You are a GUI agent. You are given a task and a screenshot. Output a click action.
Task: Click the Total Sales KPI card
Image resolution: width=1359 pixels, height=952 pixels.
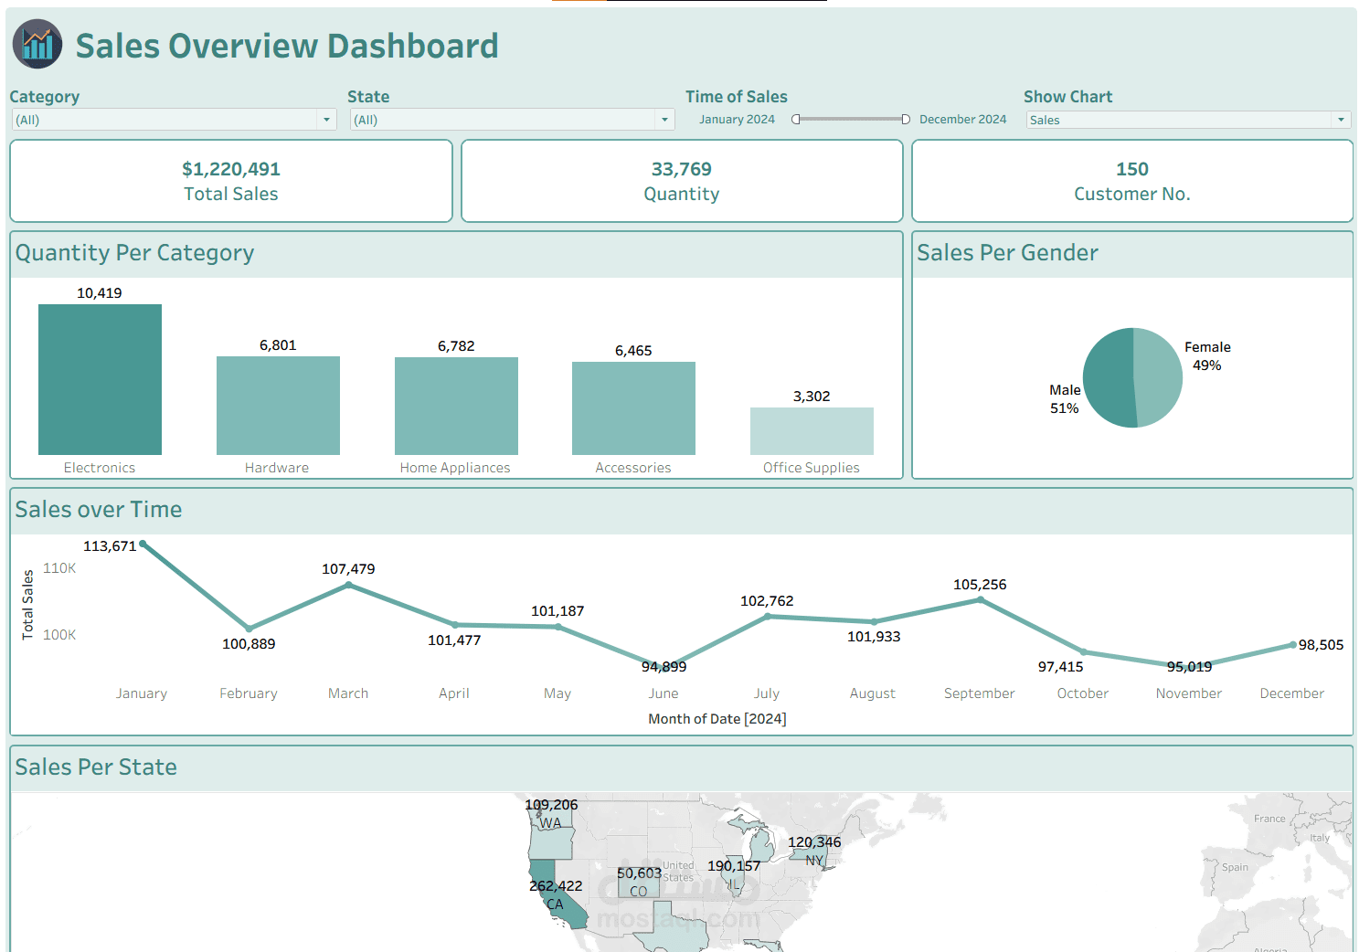[230, 180]
